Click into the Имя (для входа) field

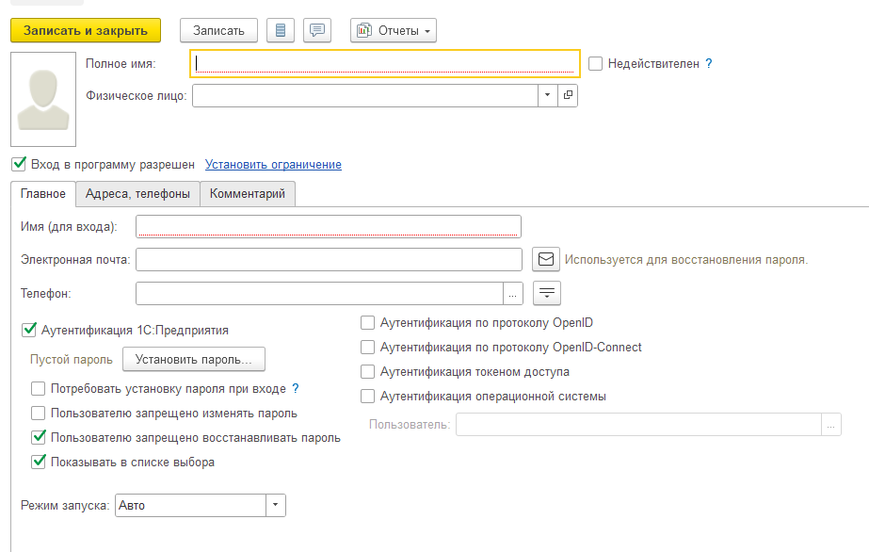point(328,226)
